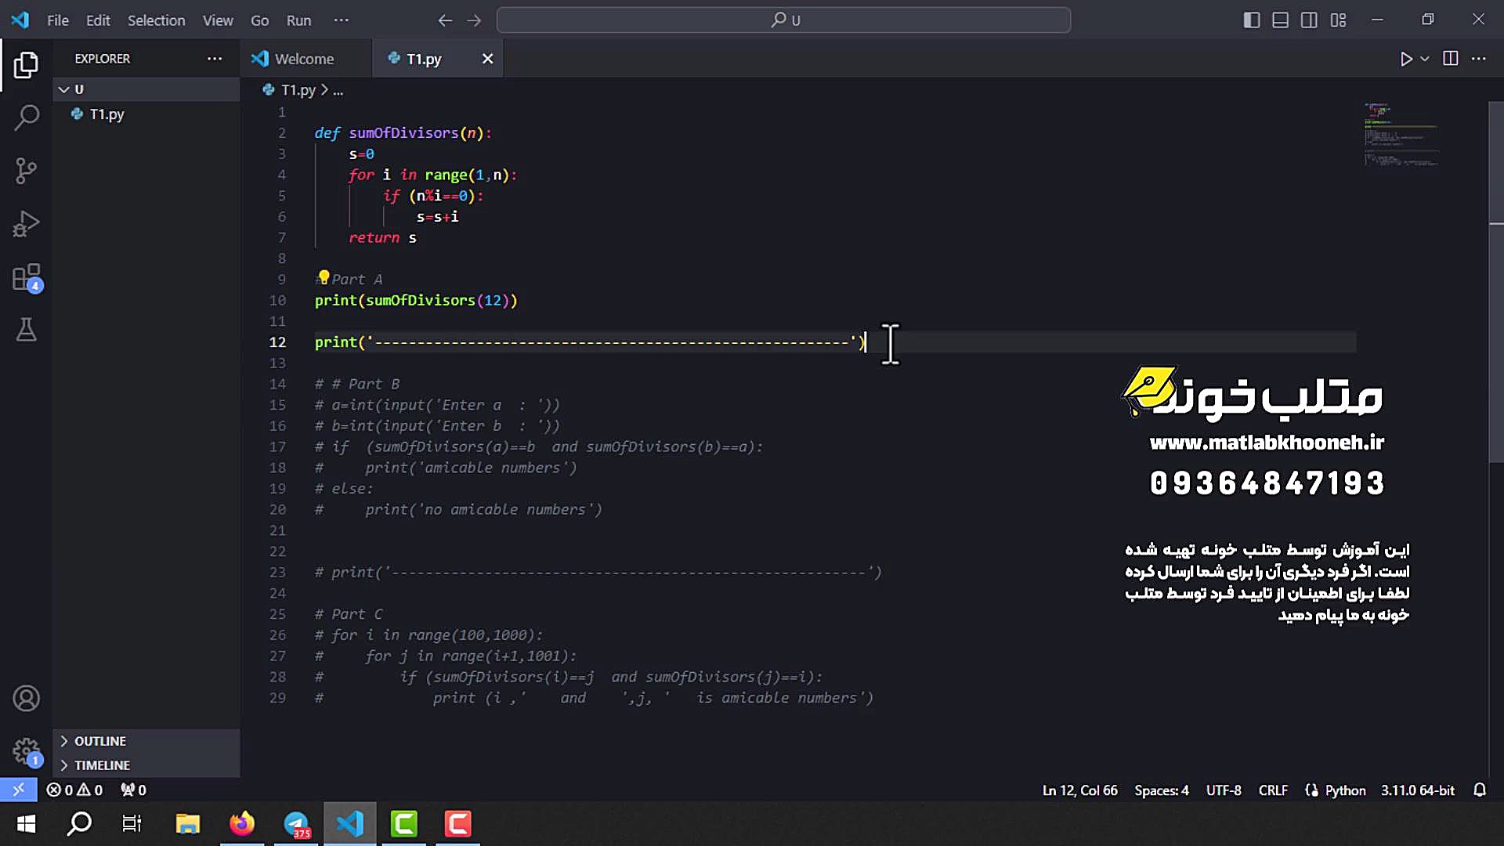Viewport: 1504px width, 846px height.
Task: Click the lightbulb code action on line 9
Action: pos(323,277)
